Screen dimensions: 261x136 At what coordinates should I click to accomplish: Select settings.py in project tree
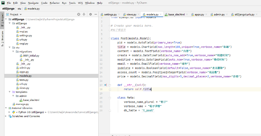pyautogui.click(x=25, y=36)
